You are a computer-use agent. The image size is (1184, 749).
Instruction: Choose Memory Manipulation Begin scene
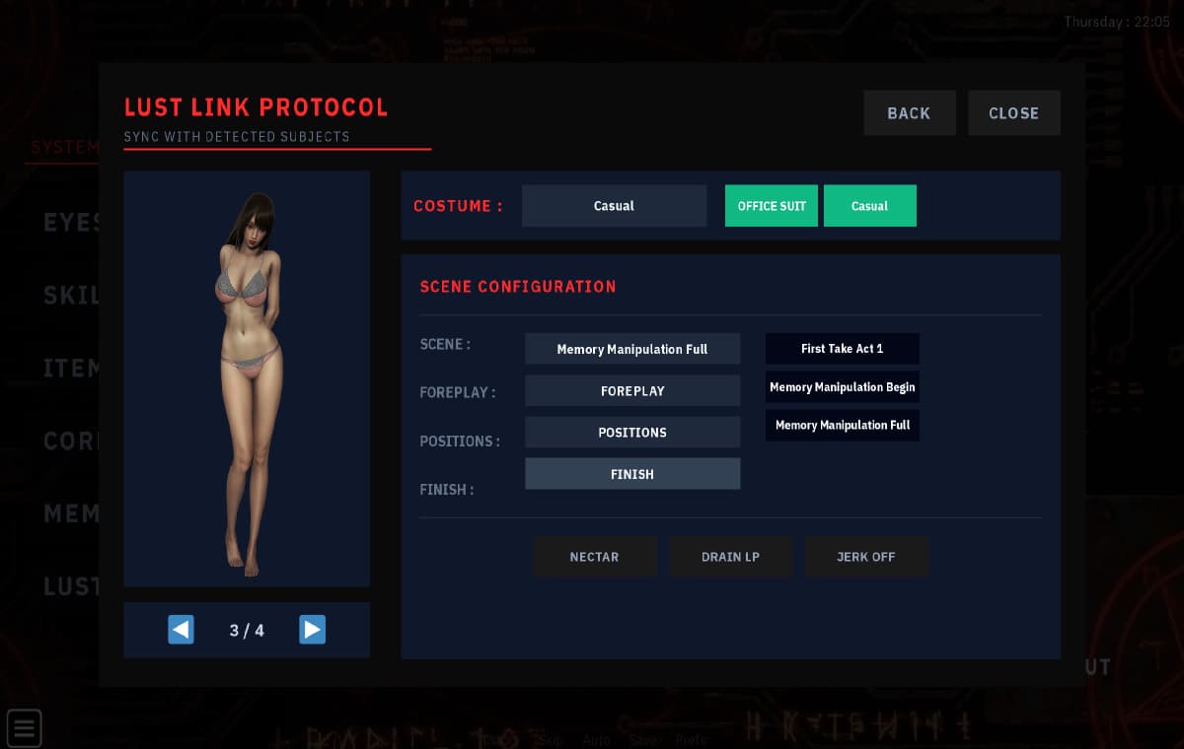(x=843, y=387)
